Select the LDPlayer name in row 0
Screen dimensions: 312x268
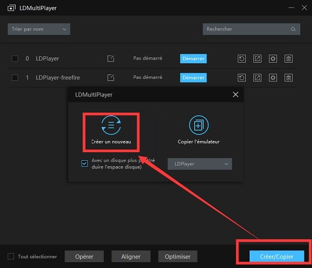click(47, 58)
